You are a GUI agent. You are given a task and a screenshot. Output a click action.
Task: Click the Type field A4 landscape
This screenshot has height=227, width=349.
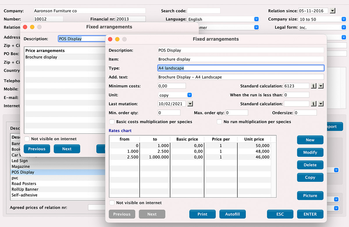point(241,68)
